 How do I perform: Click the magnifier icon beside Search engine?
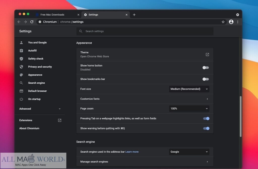[x=21, y=83]
